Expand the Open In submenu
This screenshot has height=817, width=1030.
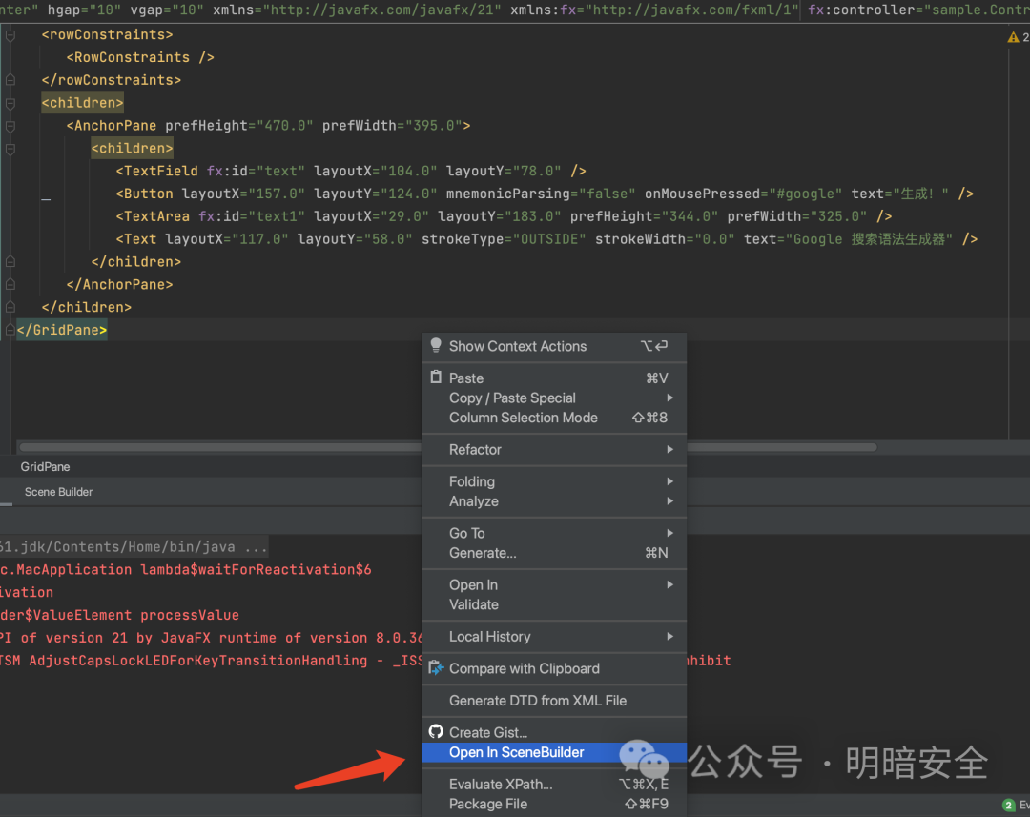tap(554, 584)
